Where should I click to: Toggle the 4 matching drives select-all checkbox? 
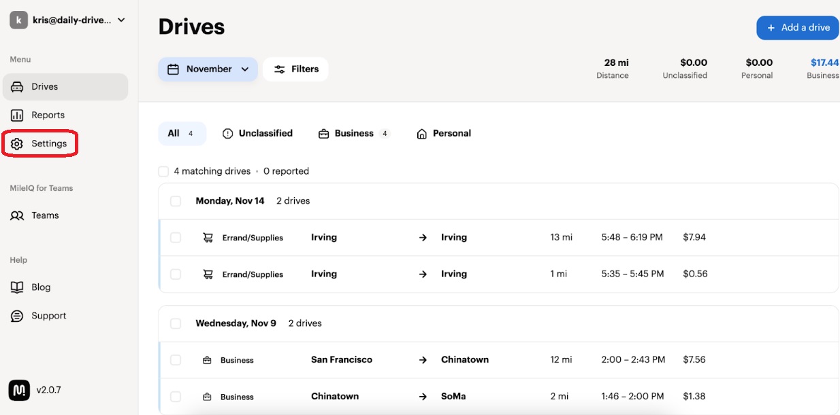tap(163, 171)
